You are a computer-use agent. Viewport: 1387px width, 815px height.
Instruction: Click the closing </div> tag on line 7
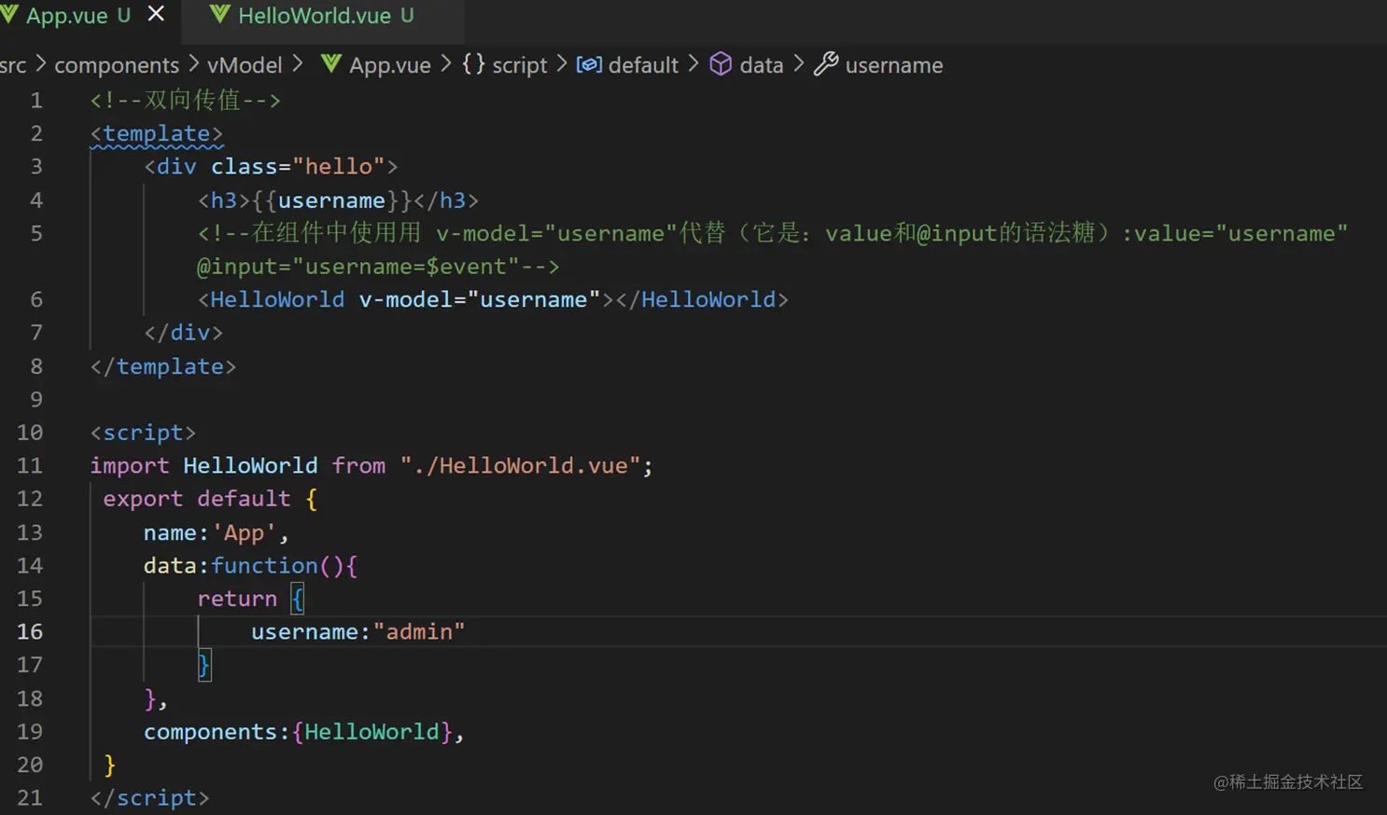184,333
